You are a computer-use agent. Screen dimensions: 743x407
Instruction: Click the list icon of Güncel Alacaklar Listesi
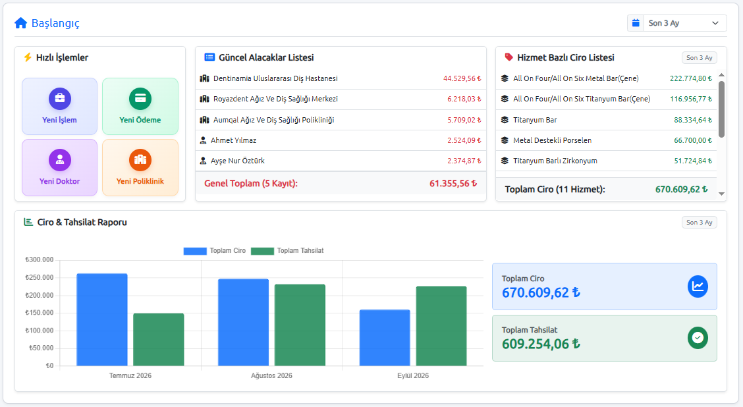click(209, 57)
